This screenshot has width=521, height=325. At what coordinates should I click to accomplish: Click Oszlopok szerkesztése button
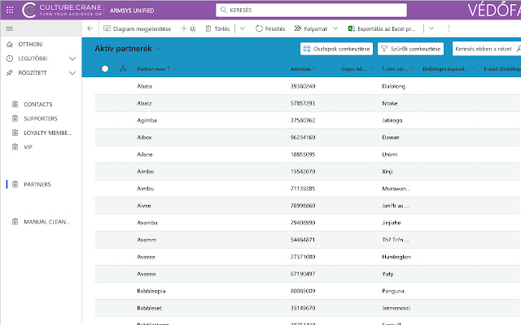336,49
